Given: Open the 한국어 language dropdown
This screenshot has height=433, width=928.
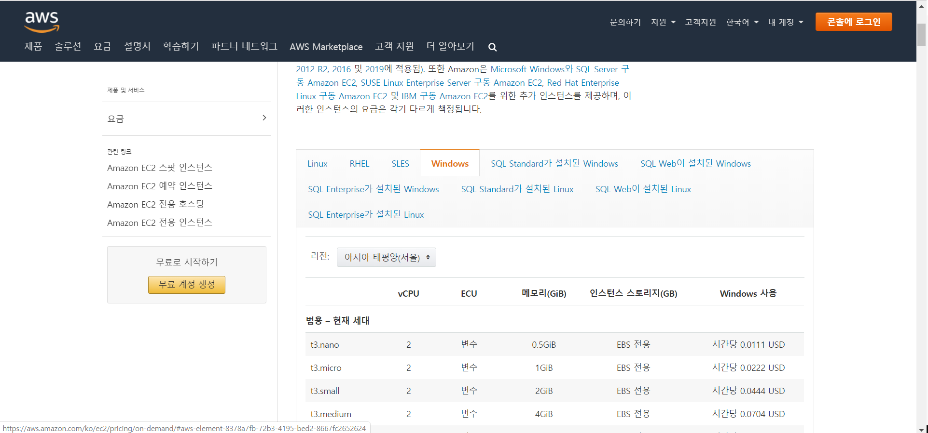Looking at the screenshot, I should tap(742, 22).
